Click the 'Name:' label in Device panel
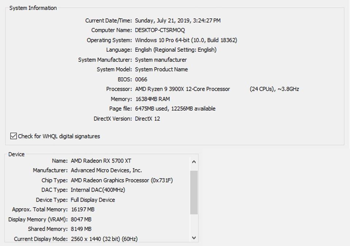 (x=60, y=161)
